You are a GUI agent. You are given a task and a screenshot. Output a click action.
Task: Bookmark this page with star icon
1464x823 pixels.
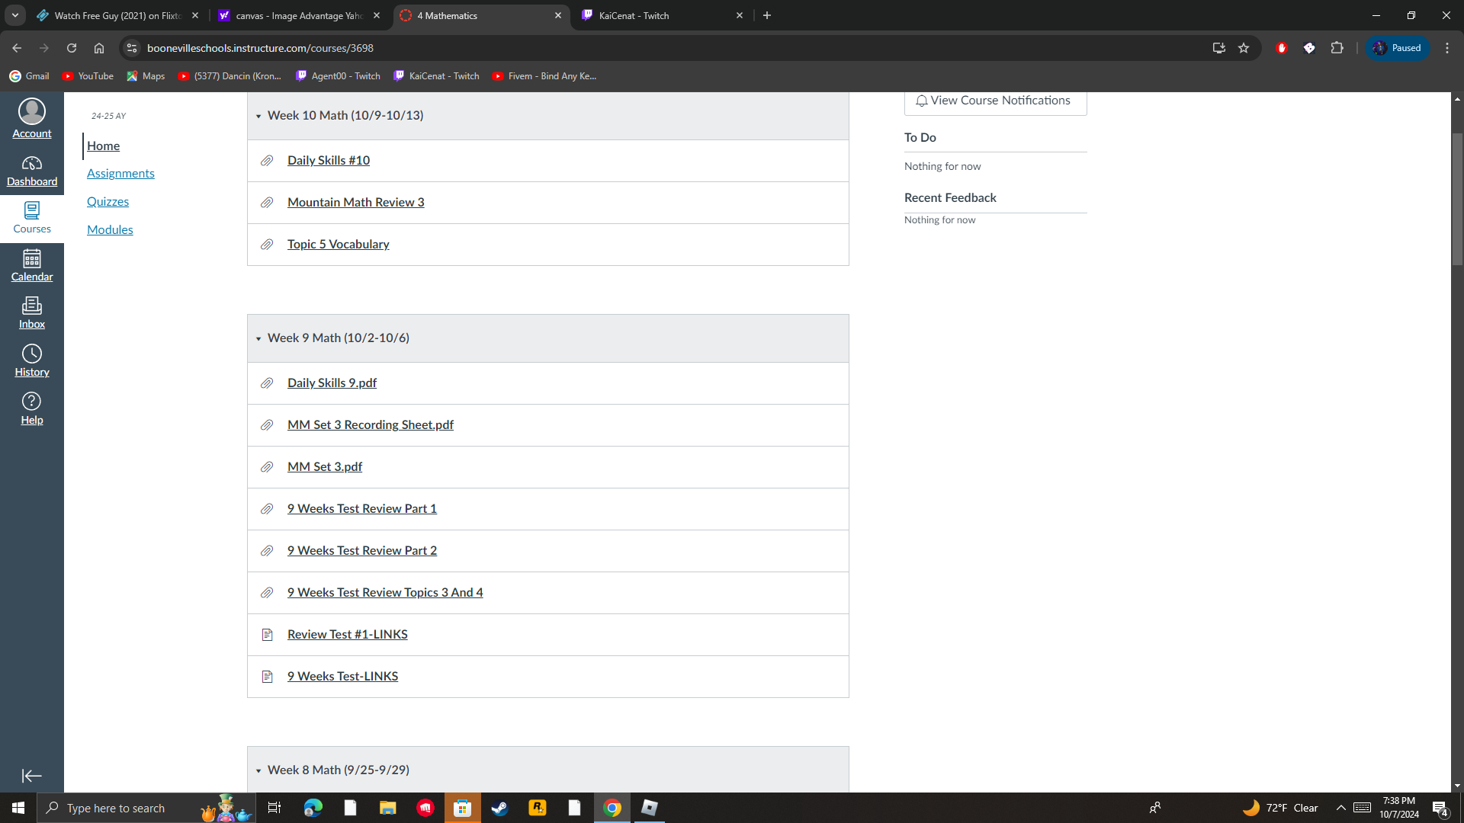(1244, 48)
